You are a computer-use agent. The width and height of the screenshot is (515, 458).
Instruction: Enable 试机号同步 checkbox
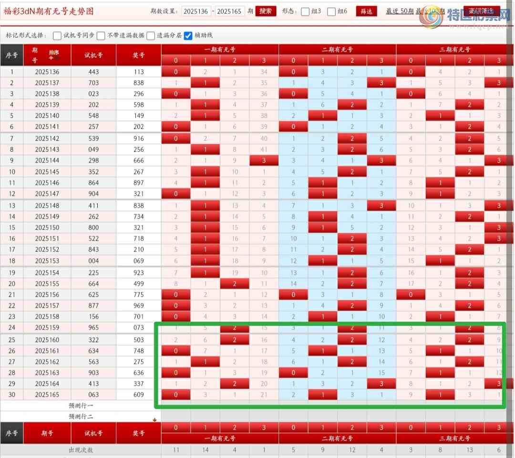(57, 36)
